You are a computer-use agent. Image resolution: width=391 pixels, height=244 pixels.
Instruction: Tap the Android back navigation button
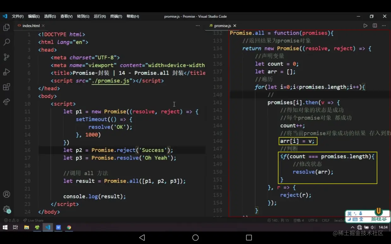(x=142, y=237)
